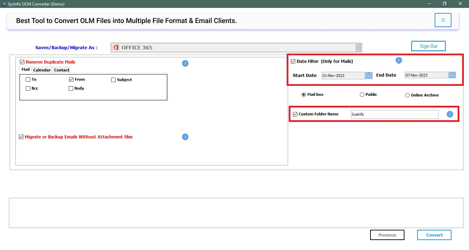Click the Start Date field

(x=343, y=76)
